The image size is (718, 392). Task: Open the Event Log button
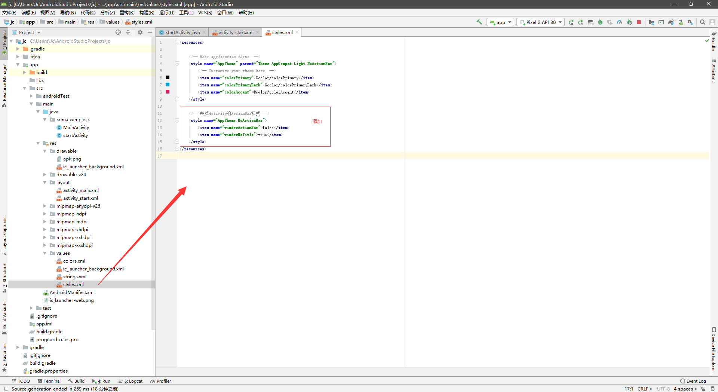[x=693, y=381]
